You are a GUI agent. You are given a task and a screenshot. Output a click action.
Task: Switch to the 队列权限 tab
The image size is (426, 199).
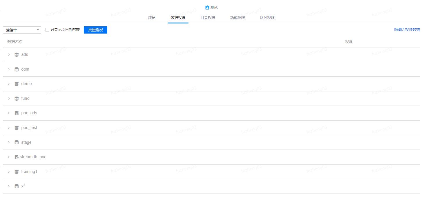pyautogui.click(x=267, y=18)
